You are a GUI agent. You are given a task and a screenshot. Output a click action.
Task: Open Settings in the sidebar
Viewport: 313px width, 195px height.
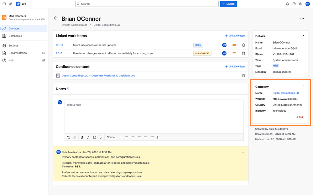(x=24, y=45)
